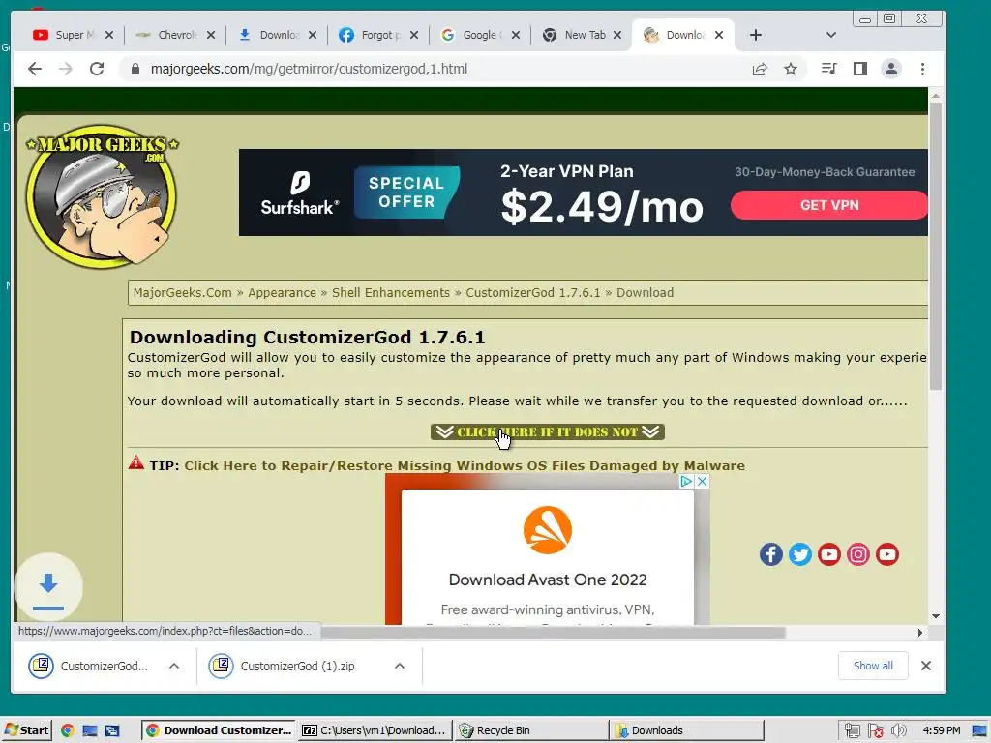The height and width of the screenshot is (743, 991).
Task: Go back to the previous page
Action: pyautogui.click(x=35, y=69)
